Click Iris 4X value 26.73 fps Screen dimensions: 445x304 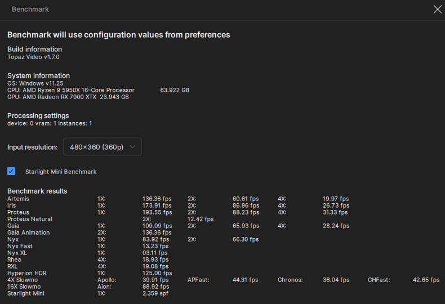(x=336, y=205)
